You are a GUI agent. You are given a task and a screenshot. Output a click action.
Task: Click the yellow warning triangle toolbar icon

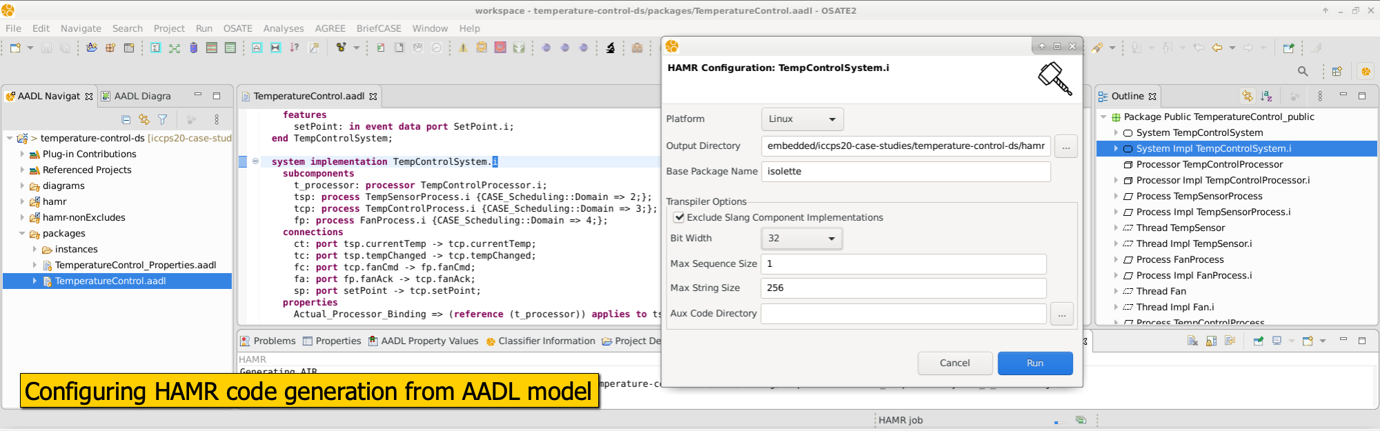[x=463, y=48]
